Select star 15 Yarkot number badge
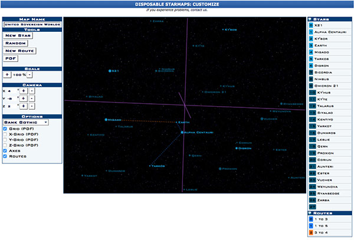 pos(313,126)
